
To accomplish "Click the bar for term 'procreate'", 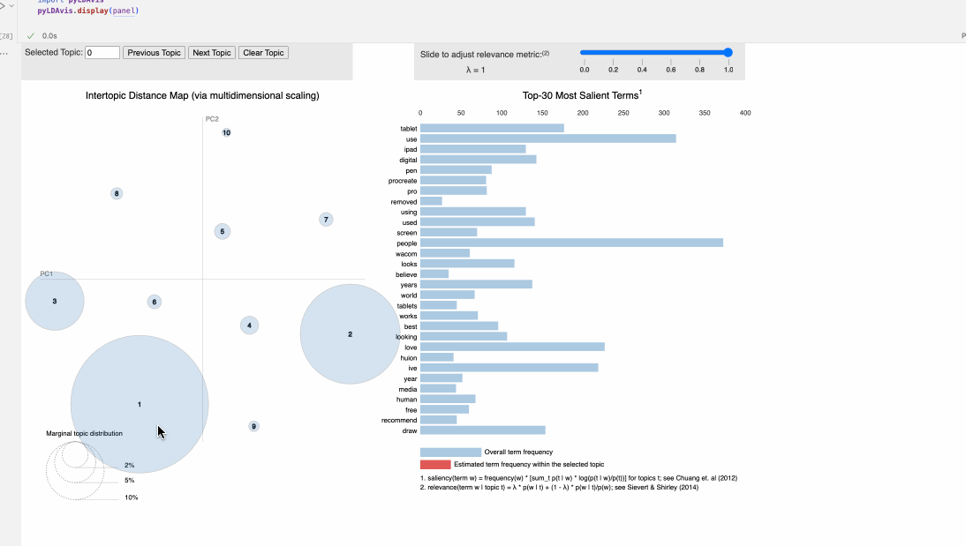I will click(453, 180).
